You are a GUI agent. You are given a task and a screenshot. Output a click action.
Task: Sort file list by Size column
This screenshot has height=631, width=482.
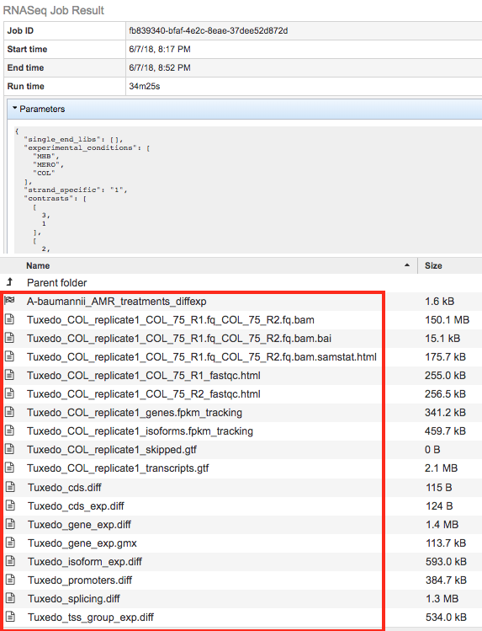(x=433, y=265)
